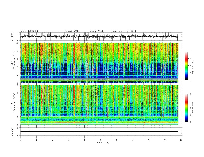
Task: Select the "start UT = 3 :50: 1" text
Action: pos(124,31)
